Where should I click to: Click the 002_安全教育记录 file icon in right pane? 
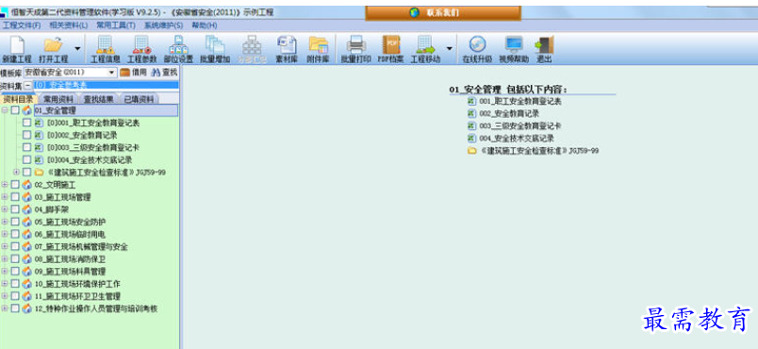click(471, 113)
